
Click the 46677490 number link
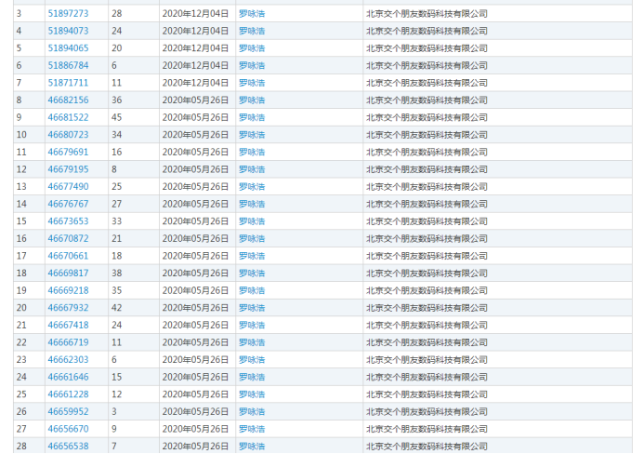[68, 186]
